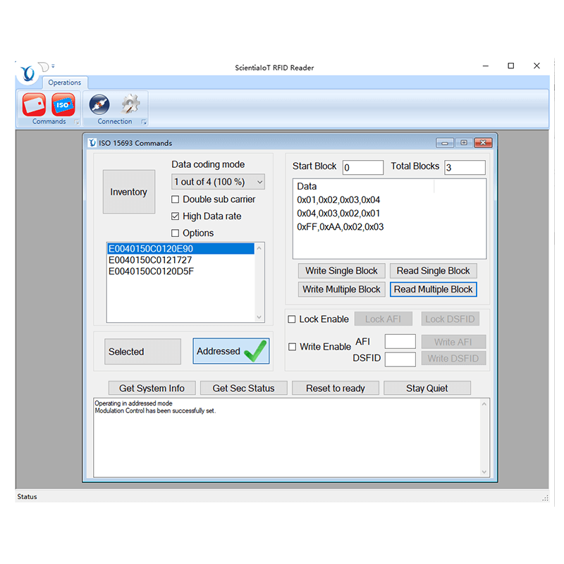564x564 pixels.
Task: Open the Connection group dialog launcher
Action: (144, 122)
